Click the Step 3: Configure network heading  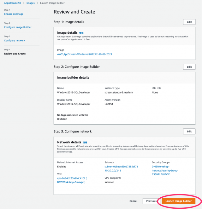pos(73,132)
